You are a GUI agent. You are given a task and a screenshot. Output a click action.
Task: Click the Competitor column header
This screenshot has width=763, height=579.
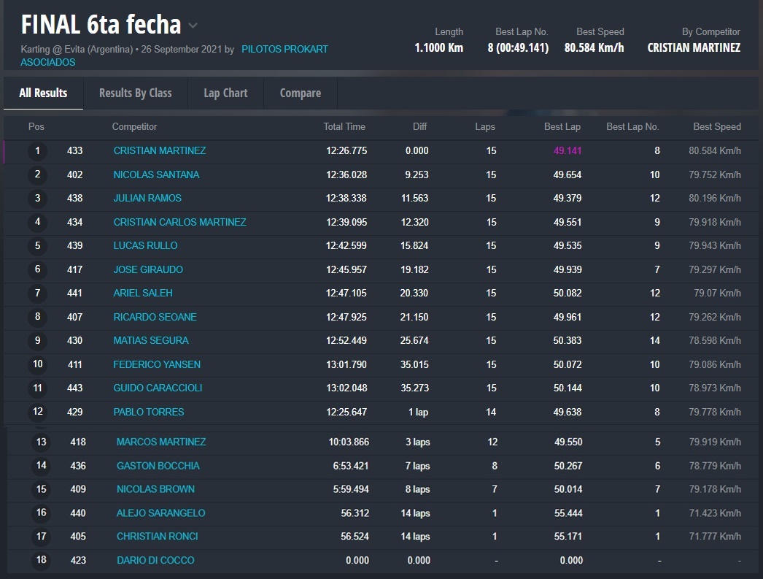[x=134, y=127]
